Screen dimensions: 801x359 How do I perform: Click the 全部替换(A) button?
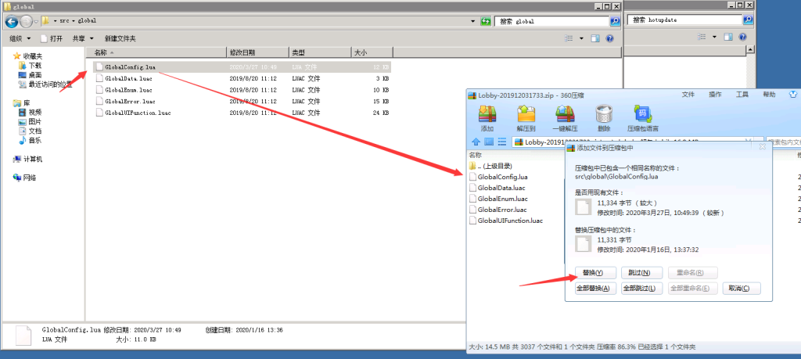pos(593,289)
